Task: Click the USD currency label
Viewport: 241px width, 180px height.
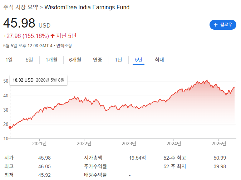Action: [x=44, y=25]
